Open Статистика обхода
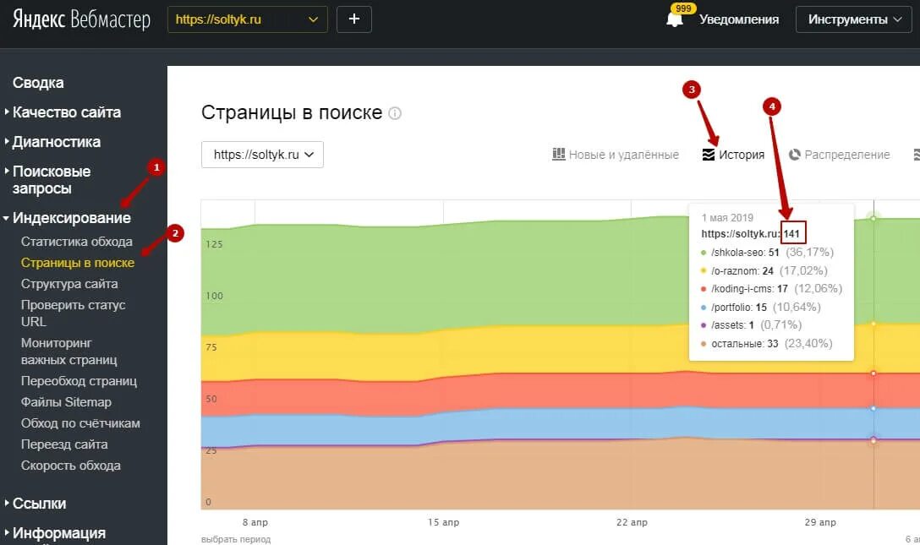Screen dimensions: 920x545 tap(77, 242)
